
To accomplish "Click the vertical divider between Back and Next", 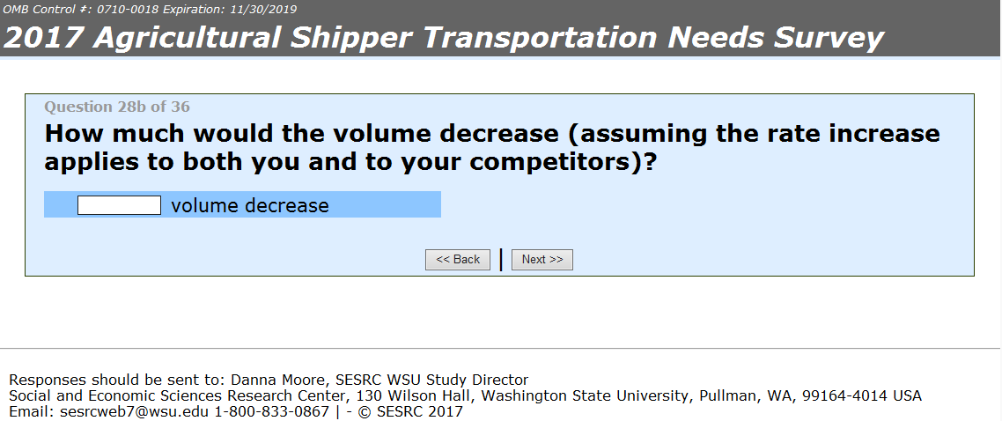I will coord(501,260).
